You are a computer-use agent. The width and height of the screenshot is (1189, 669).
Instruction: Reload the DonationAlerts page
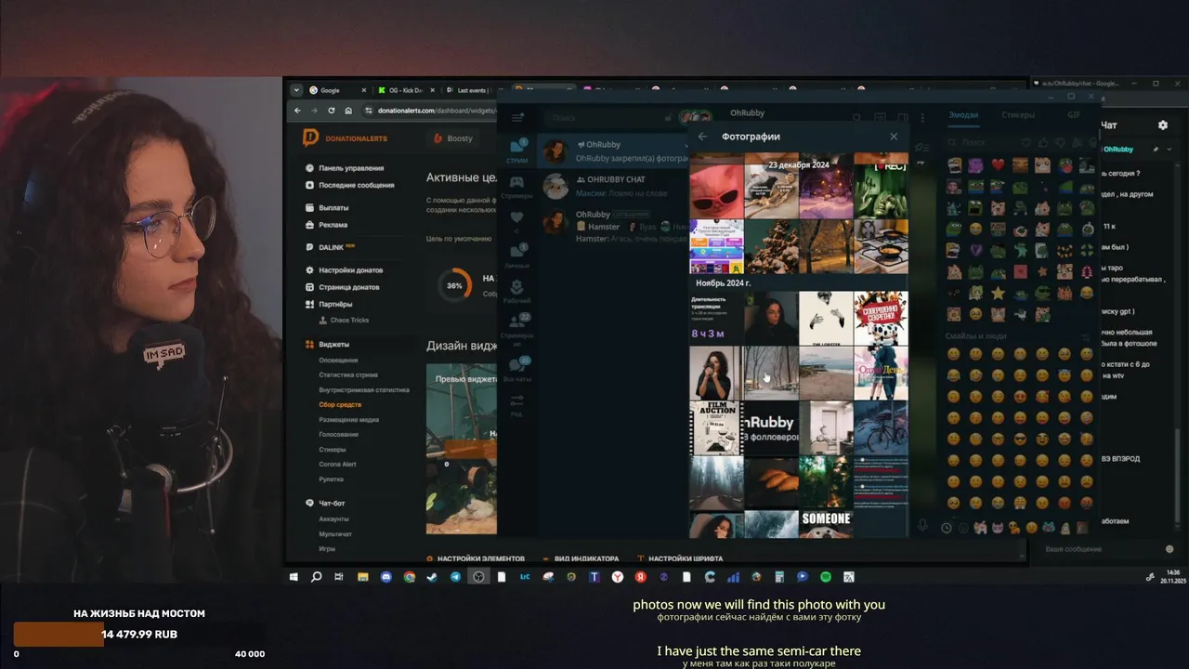click(x=333, y=111)
